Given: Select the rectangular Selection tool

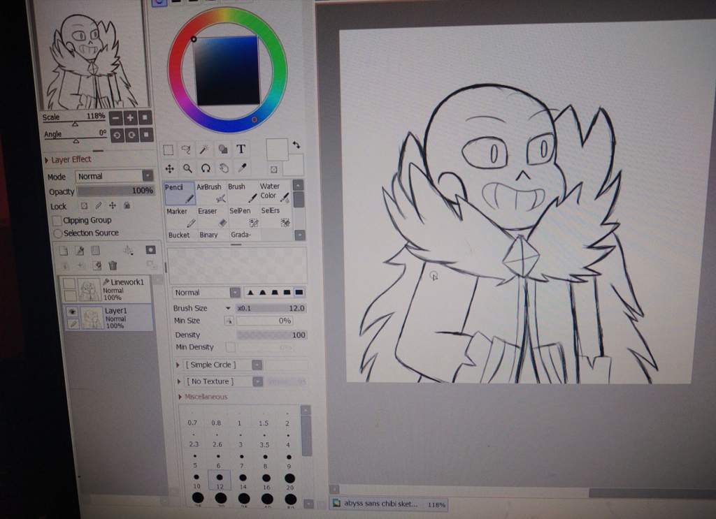Looking at the screenshot, I should (x=168, y=150).
